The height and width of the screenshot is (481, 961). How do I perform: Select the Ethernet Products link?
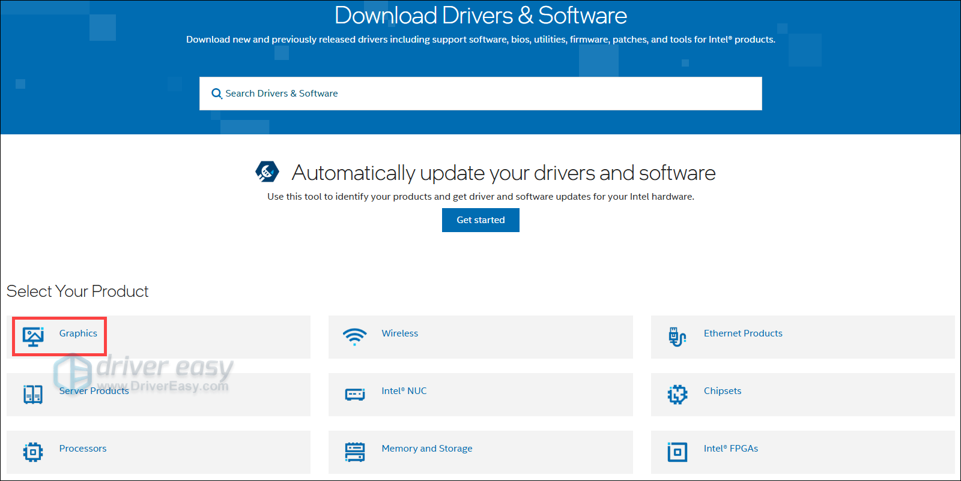(743, 333)
